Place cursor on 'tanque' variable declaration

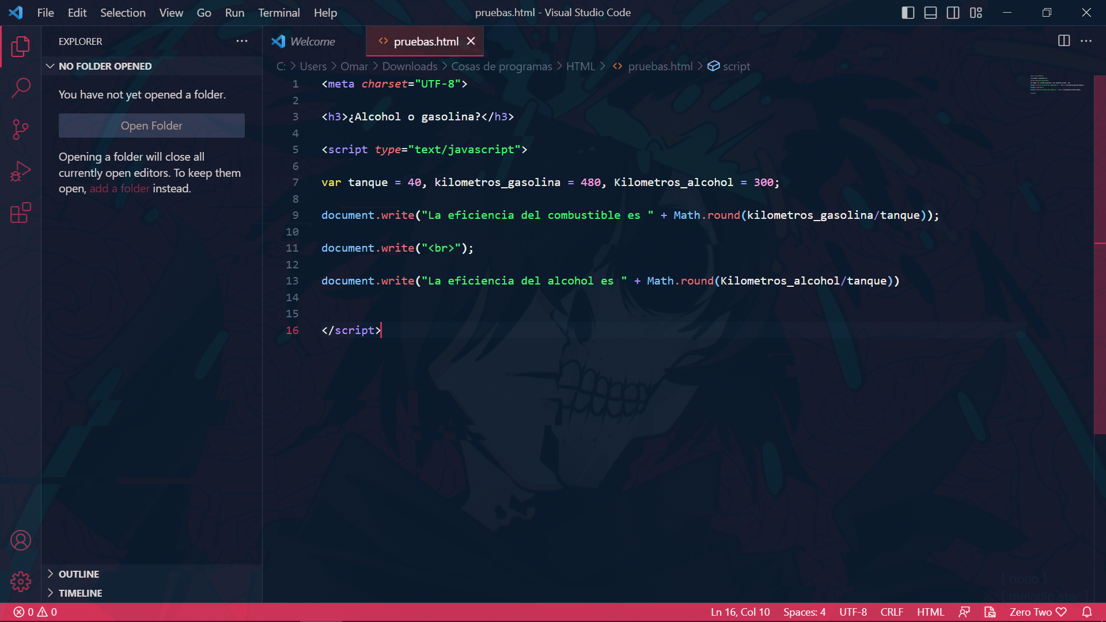[x=368, y=183]
